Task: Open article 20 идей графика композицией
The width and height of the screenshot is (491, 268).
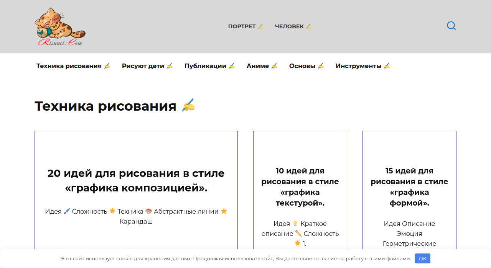Action: click(136, 180)
